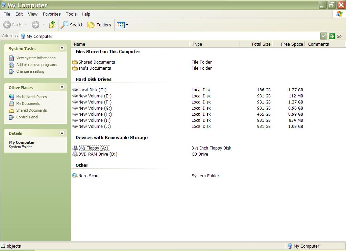
Task: Toggle the Folders pane button
Action: point(99,25)
